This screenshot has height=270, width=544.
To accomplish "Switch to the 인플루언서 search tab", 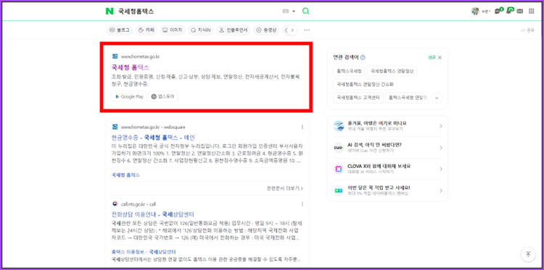I will coord(233,30).
